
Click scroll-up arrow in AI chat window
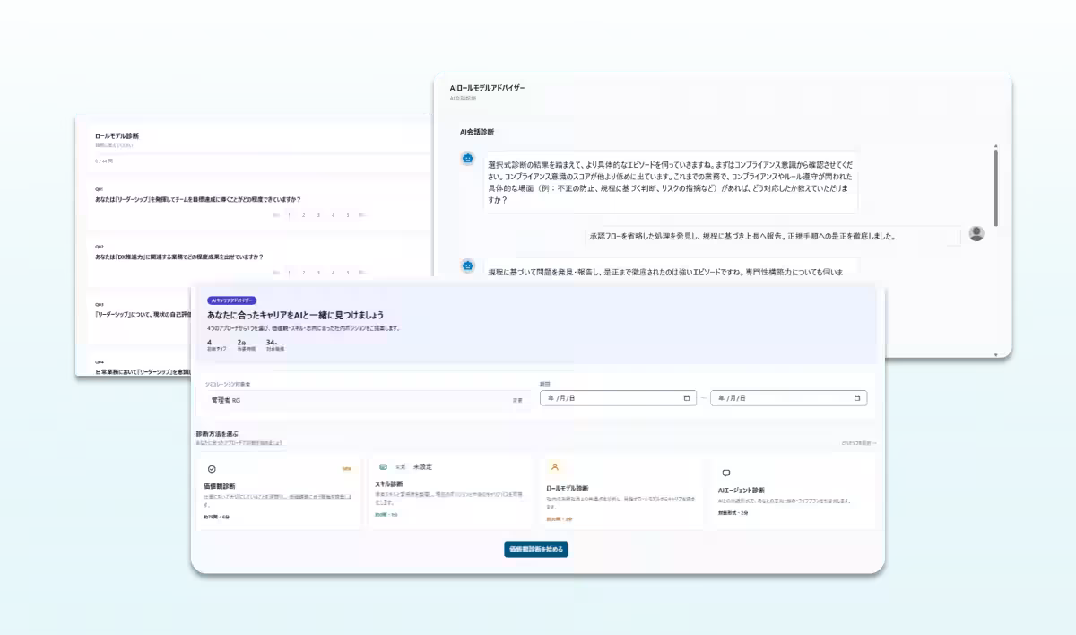pyautogui.click(x=995, y=144)
